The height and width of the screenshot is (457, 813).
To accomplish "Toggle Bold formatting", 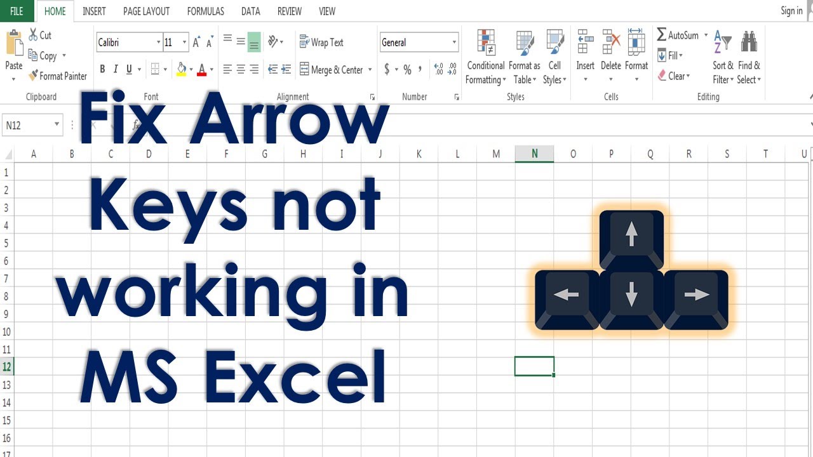I will pyautogui.click(x=102, y=70).
